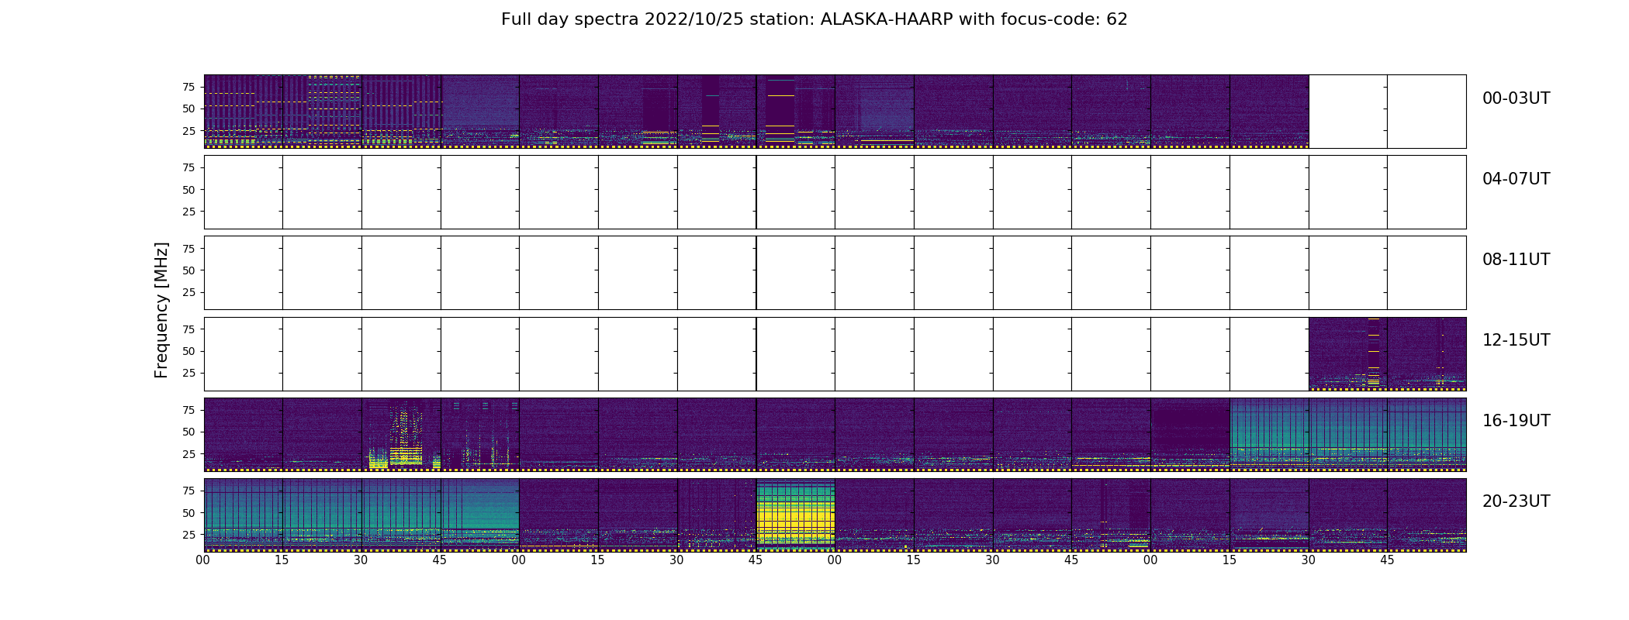Click the 50 tick of the 16-19UT row
Image resolution: width=1629 pixels, height=620 pixels.
coord(188,432)
